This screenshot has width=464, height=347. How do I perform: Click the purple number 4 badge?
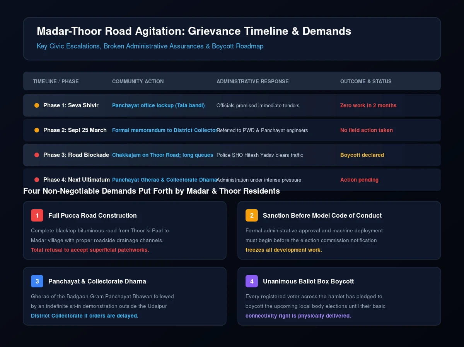coord(252,281)
